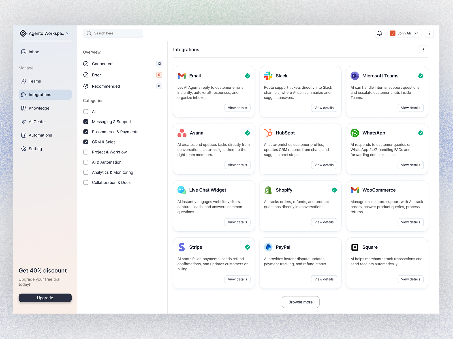Image resolution: width=453 pixels, height=339 pixels.
Task: Open the Inbox from the sidebar
Action: point(34,52)
